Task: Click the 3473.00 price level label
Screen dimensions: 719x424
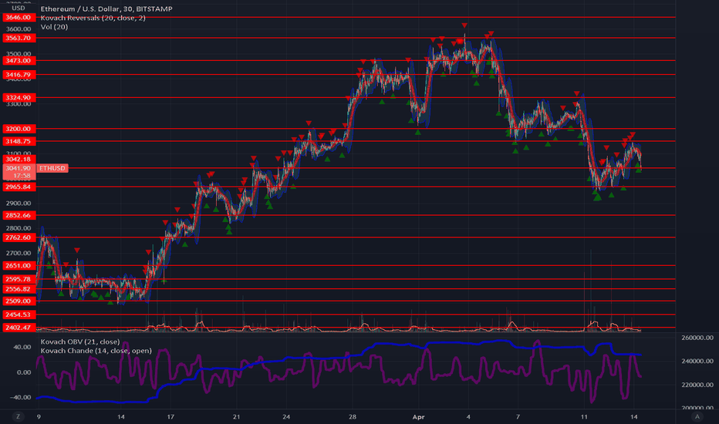Action: (x=19, y=60)
